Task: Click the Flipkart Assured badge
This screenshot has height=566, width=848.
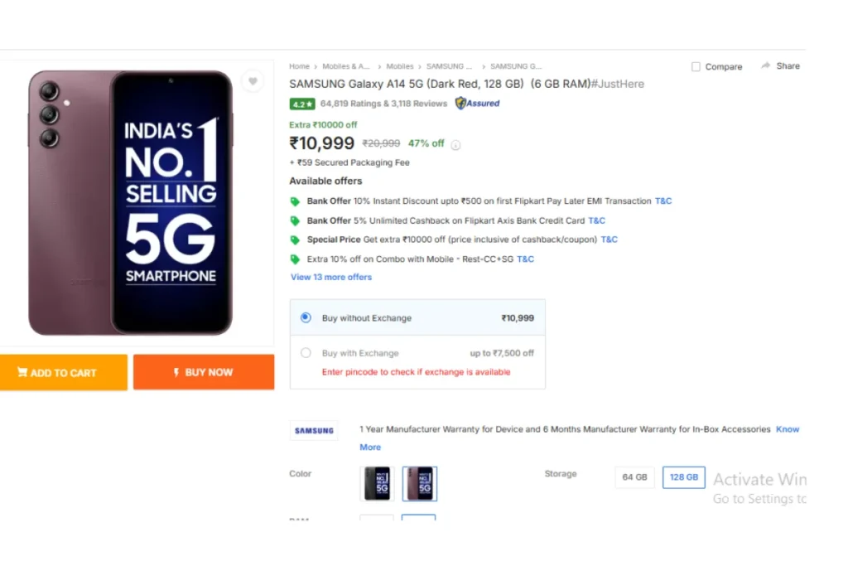Action: 478,104
